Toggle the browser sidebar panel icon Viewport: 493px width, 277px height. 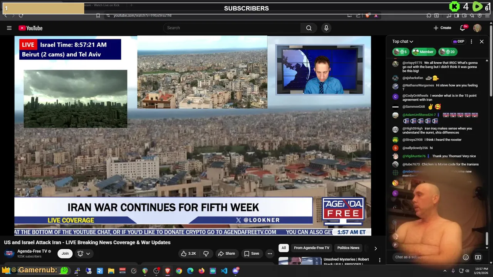pos(456,15)
